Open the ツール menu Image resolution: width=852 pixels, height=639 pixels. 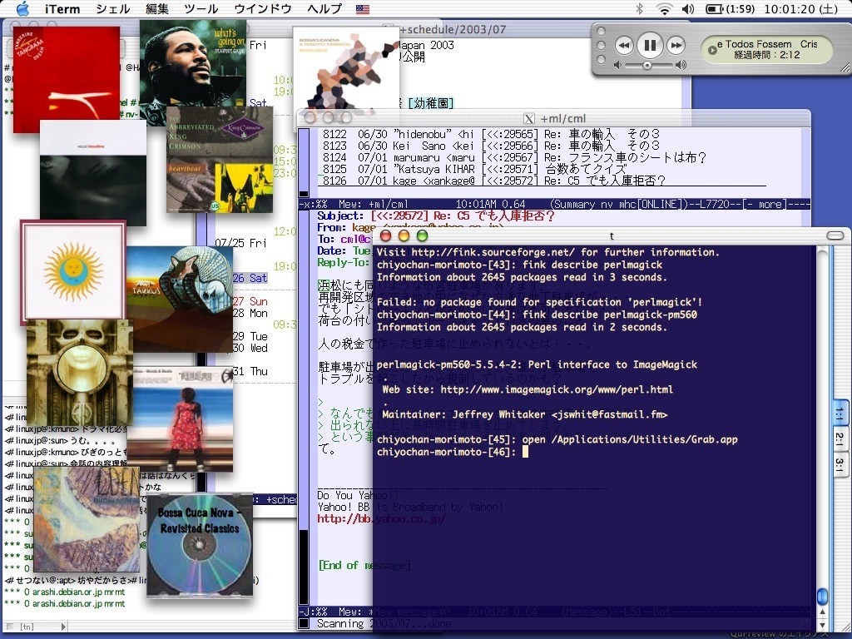201,8
